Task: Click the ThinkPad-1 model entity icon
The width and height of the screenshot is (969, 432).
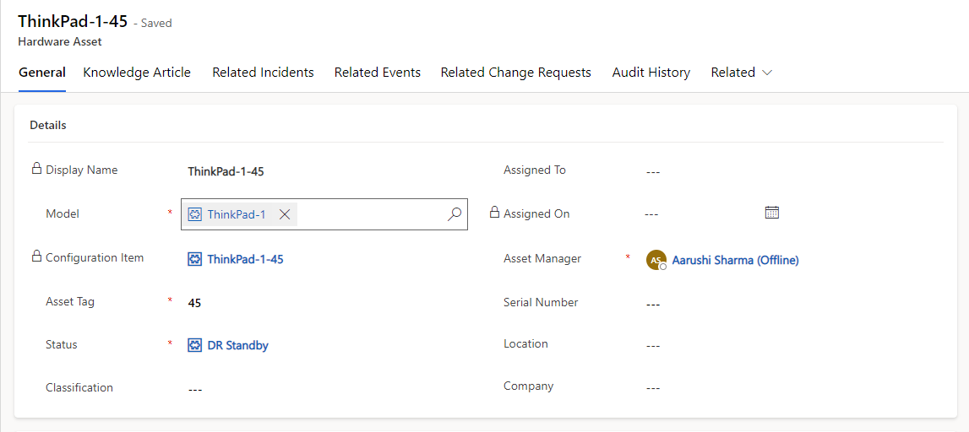Action: pyautogui.click(x=195, y=214)
